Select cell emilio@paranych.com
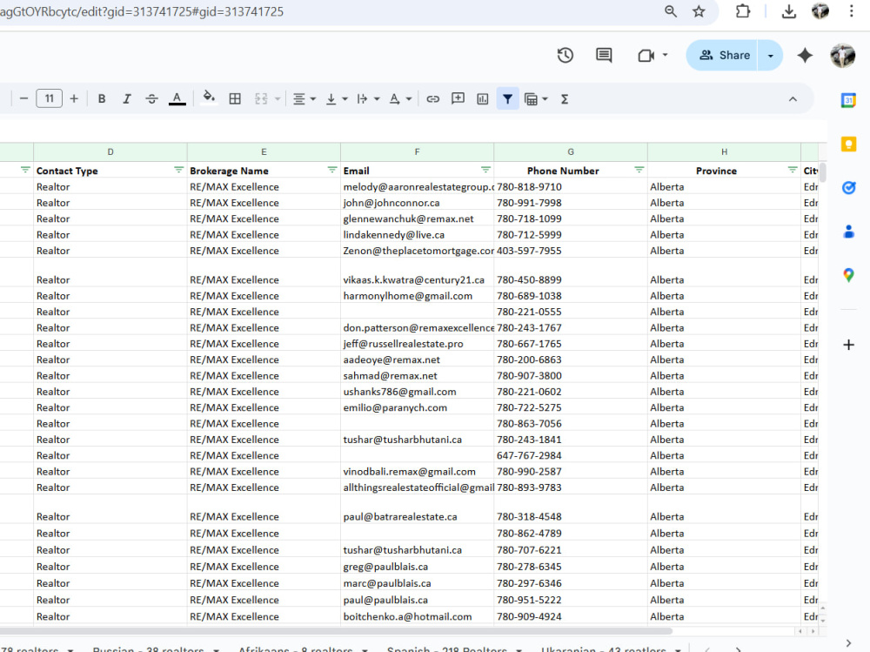 418,407
